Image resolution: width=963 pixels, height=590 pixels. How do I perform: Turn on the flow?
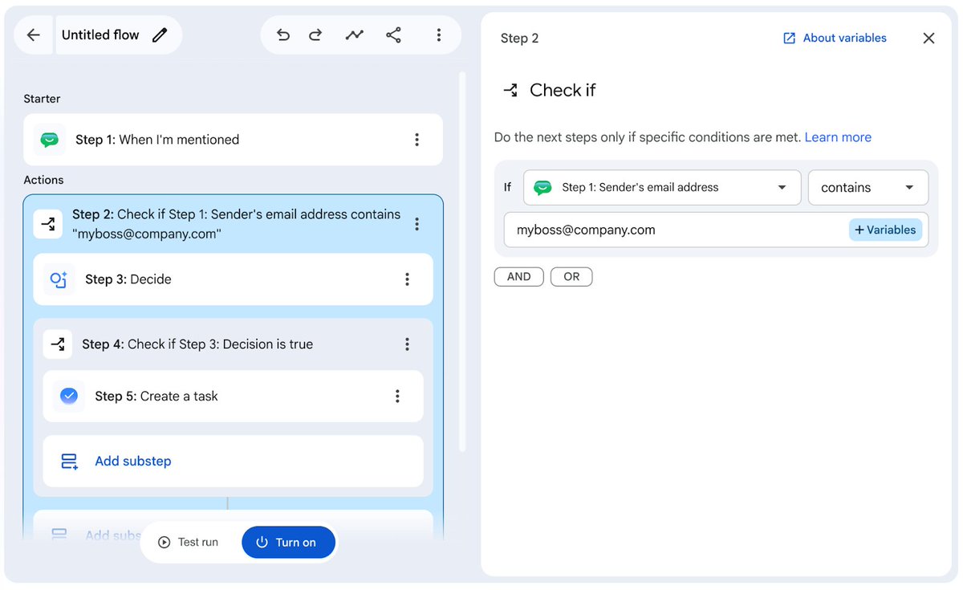(x=288, y=543)
